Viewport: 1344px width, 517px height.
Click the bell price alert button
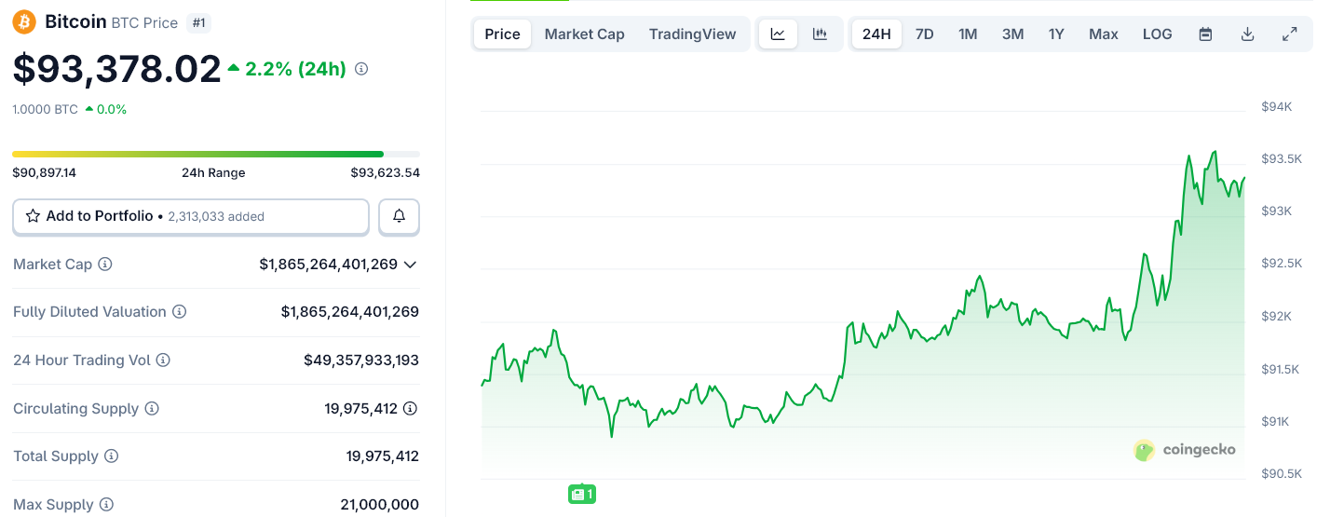click(399, 216)
